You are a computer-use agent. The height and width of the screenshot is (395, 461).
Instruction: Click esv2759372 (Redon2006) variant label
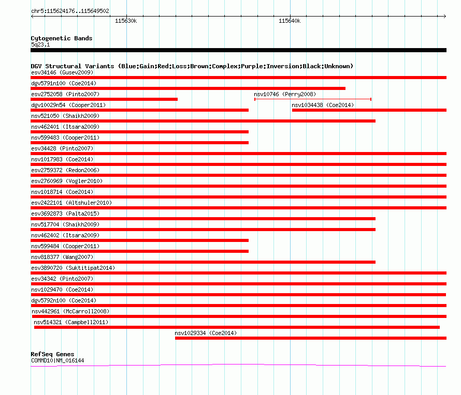click(65, 170)
